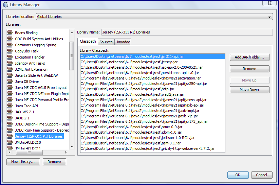Image resolution: width=279 pixels, height=185 pixels.
Task: Select the JAXB 2.1 library name
Action: click(22, 118)
